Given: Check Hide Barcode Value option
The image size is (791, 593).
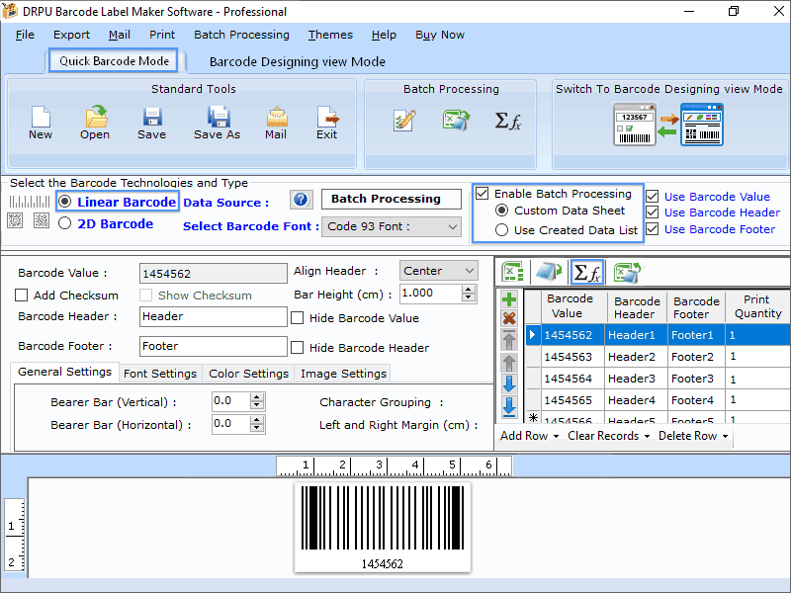Looking at the screenshot, I should (x=298, y=317).
